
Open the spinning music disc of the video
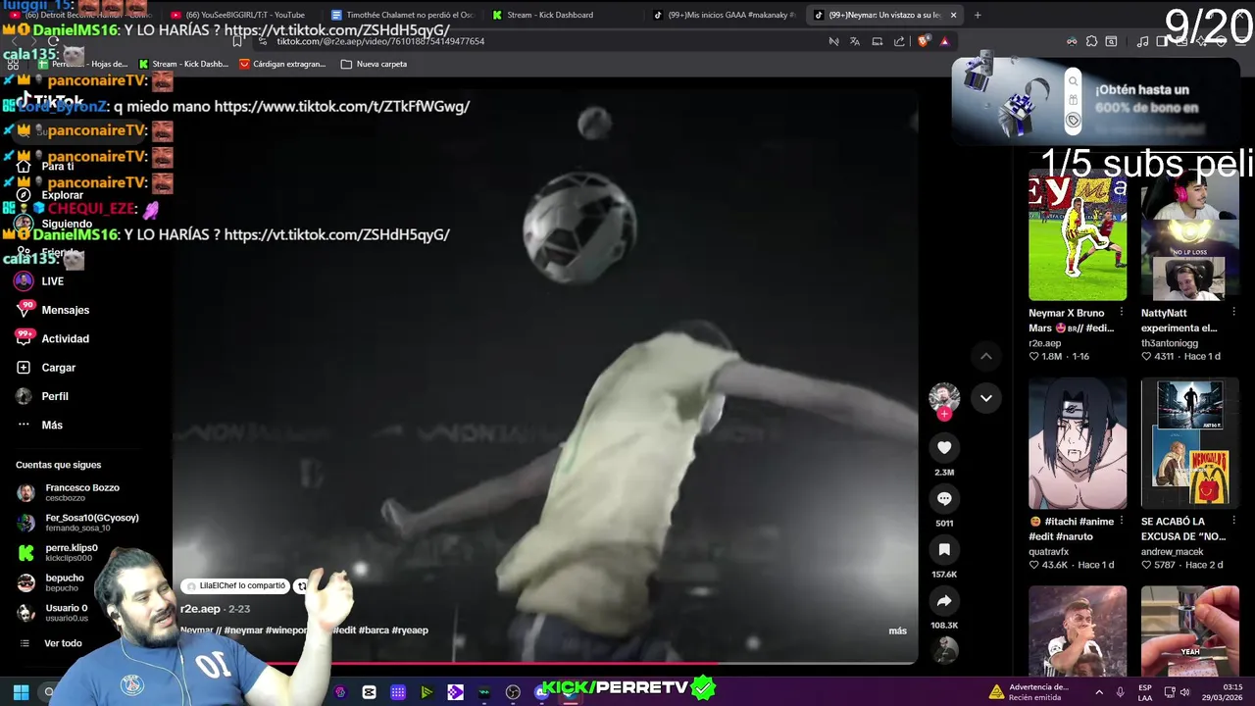tap(945, 649)
